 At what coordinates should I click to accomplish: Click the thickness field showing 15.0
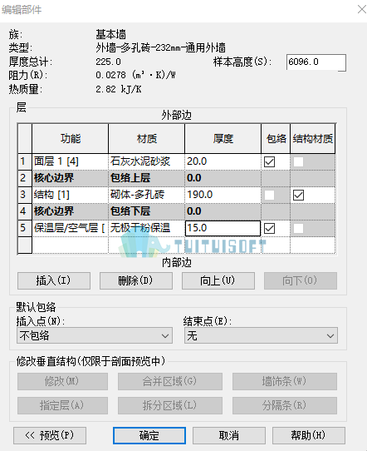point(223,228)
